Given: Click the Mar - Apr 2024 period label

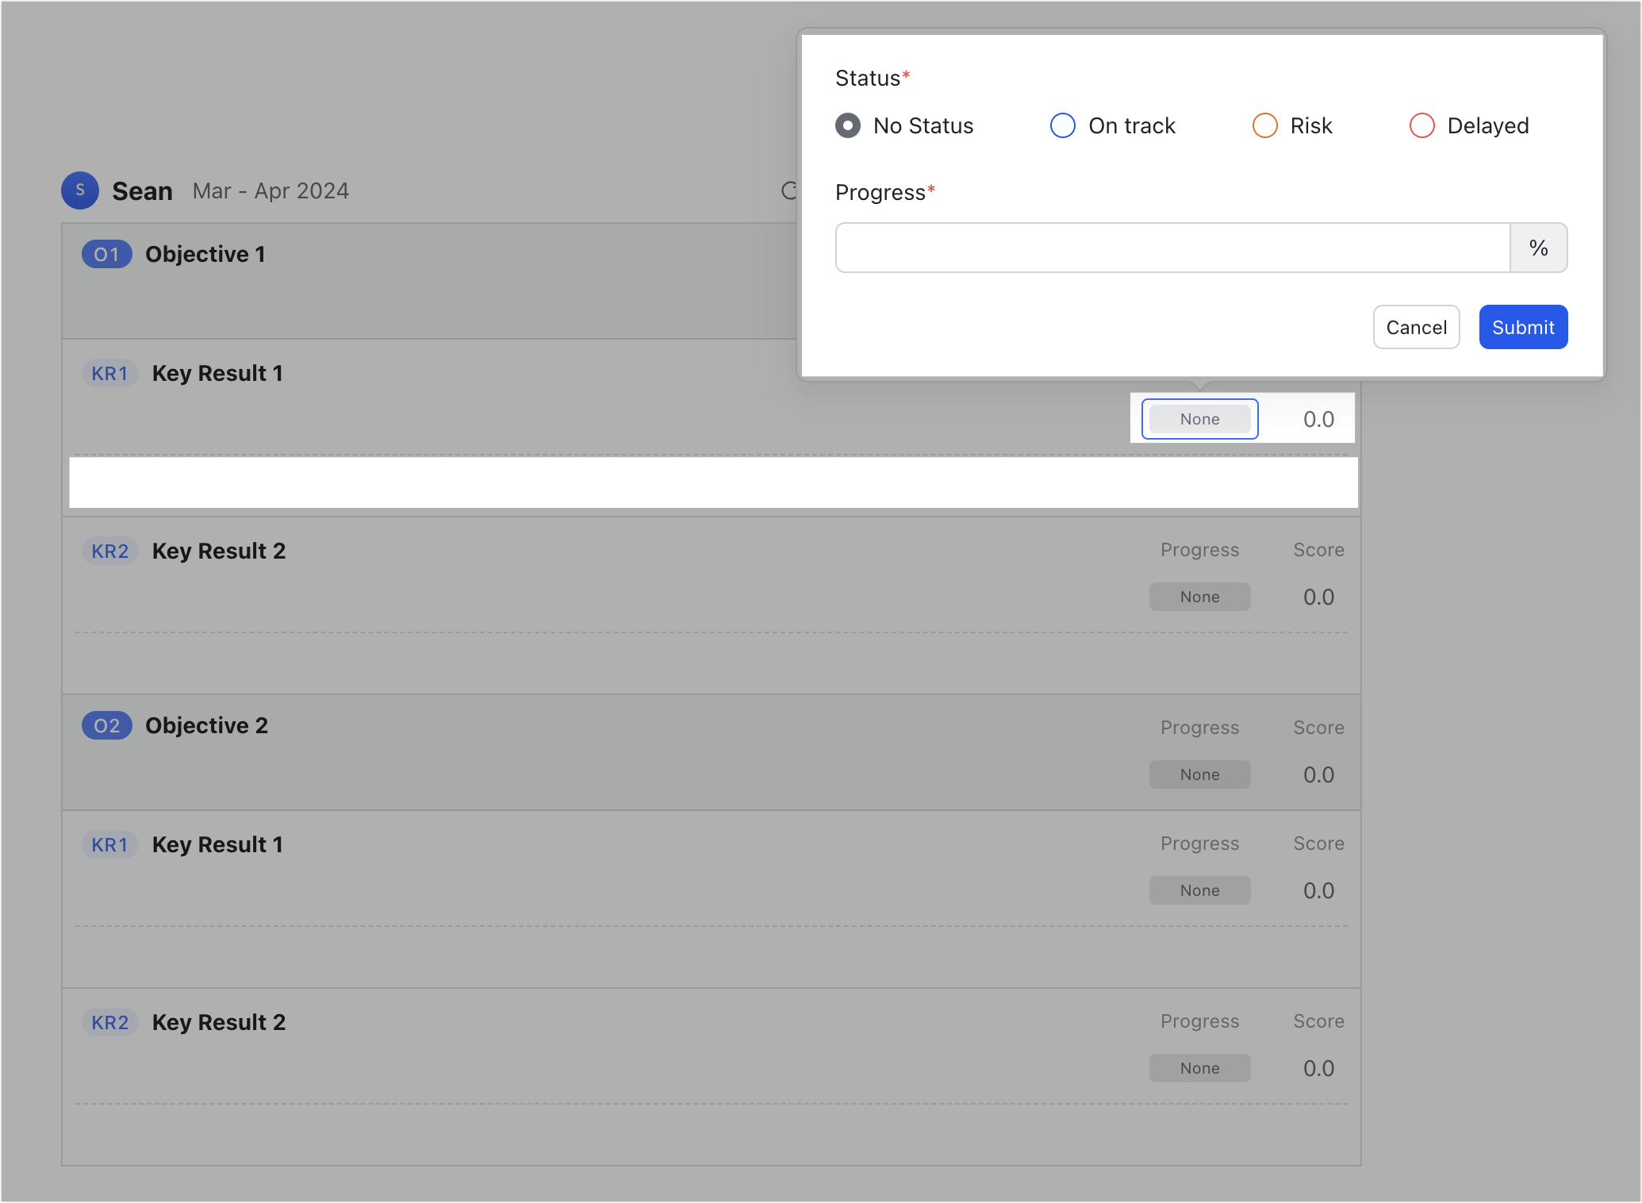Looking at the screenshot, I should click(x=270, y=190).
